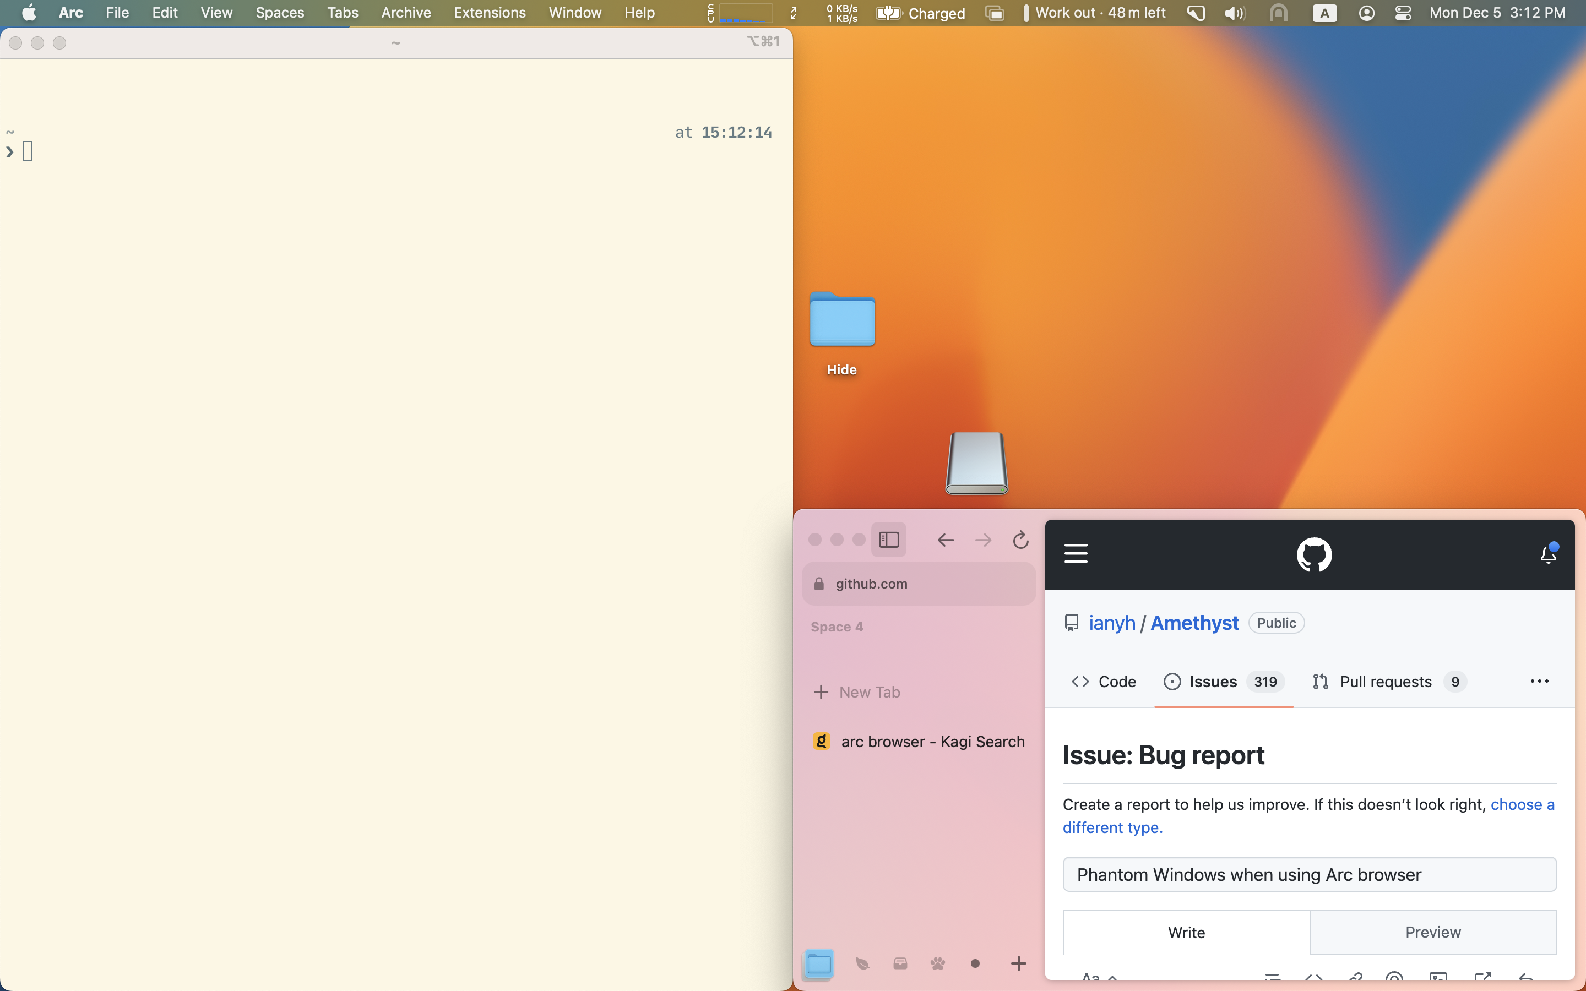Open the volume control in menu bar

pos(1235,13)
